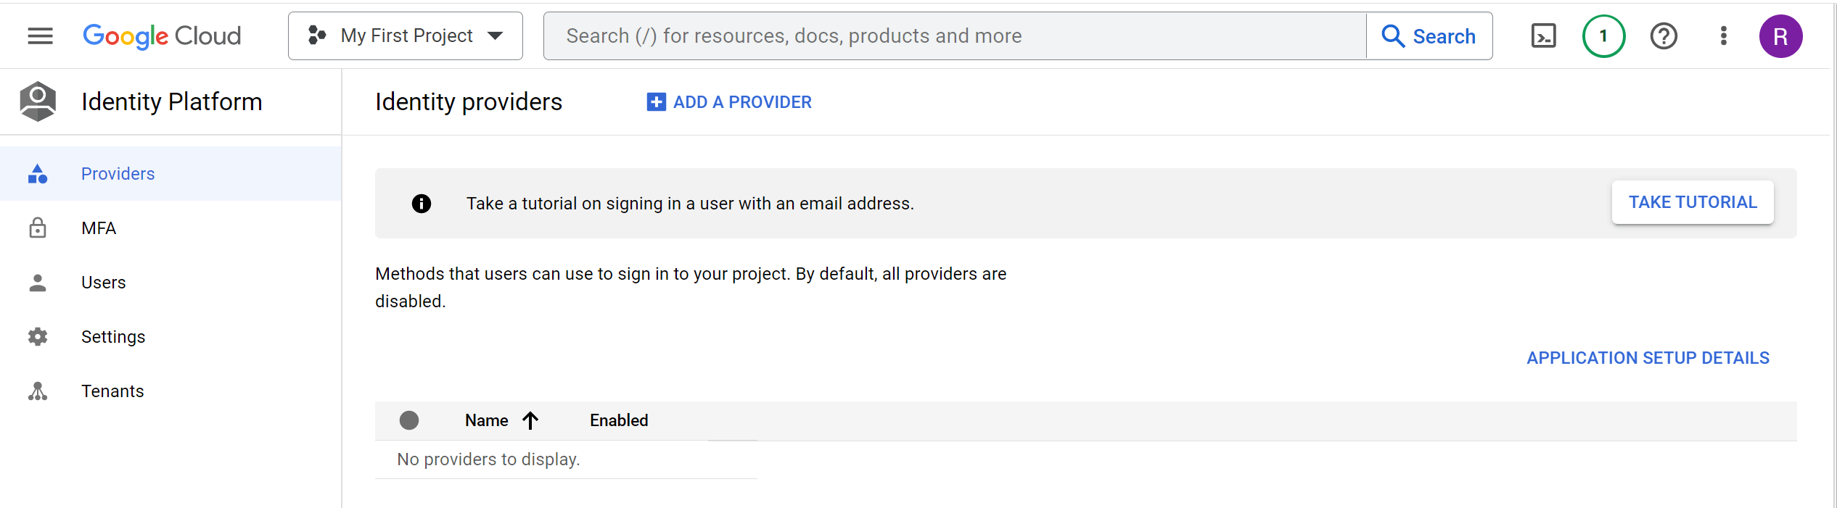Screen dimensions: 1837x508
Task: Click the tutorial banner message text
Action: click(x=690, y=204)
